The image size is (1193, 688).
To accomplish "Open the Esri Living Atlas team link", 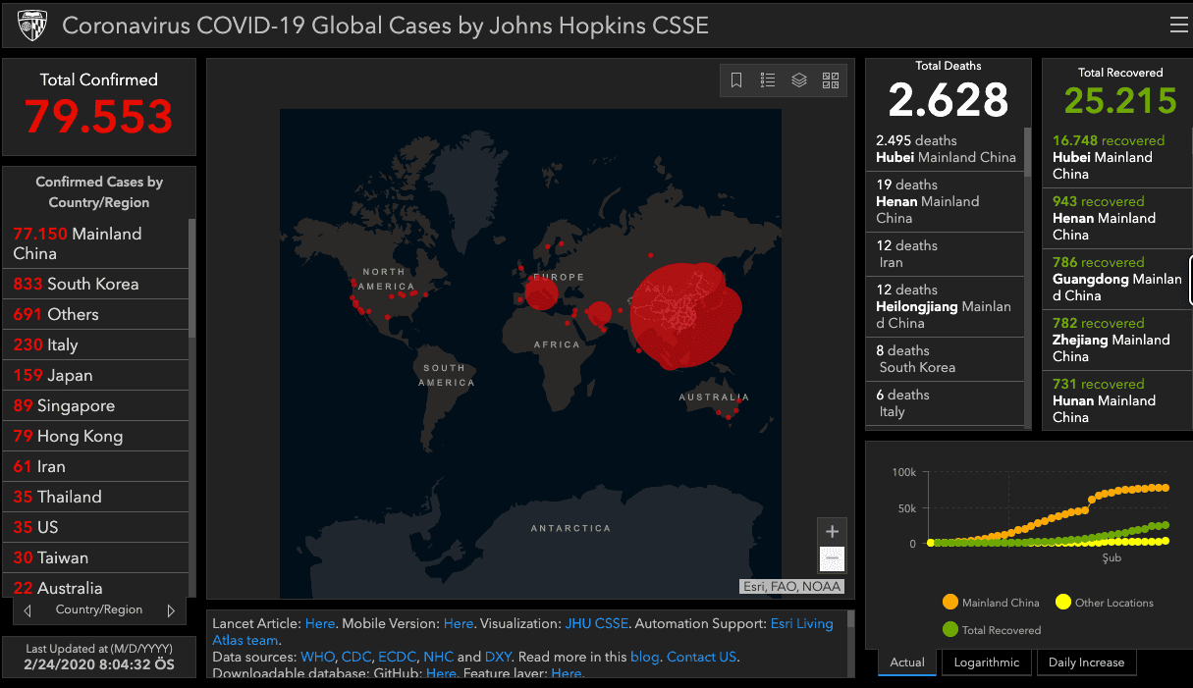I will [522, 632].
